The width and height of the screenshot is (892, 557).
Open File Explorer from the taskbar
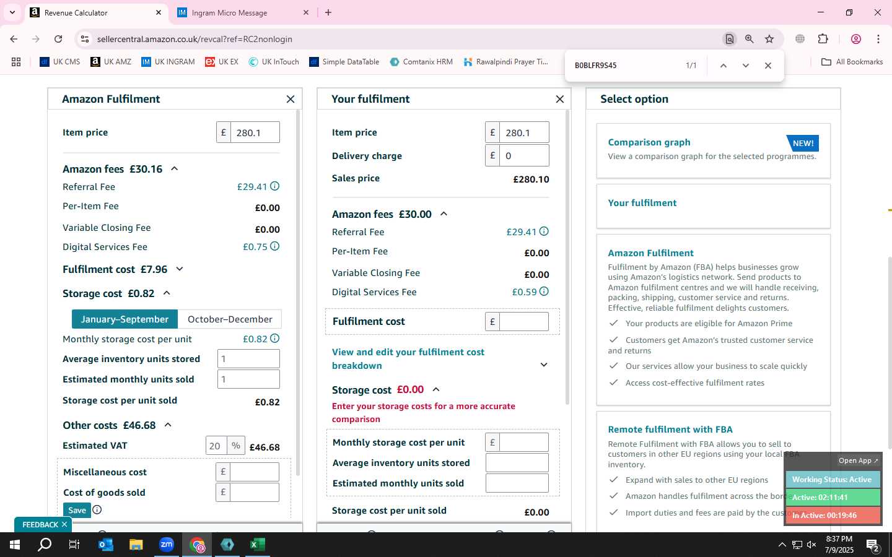point(136,545)
